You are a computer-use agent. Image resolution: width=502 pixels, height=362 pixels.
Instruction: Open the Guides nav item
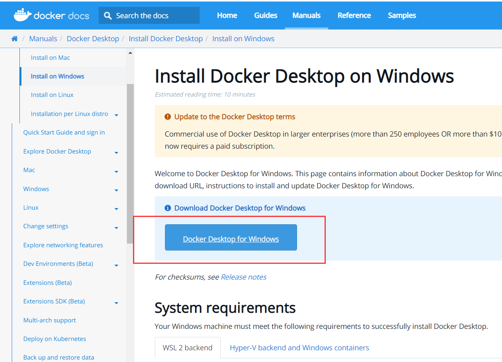click(x=266, y=15)
